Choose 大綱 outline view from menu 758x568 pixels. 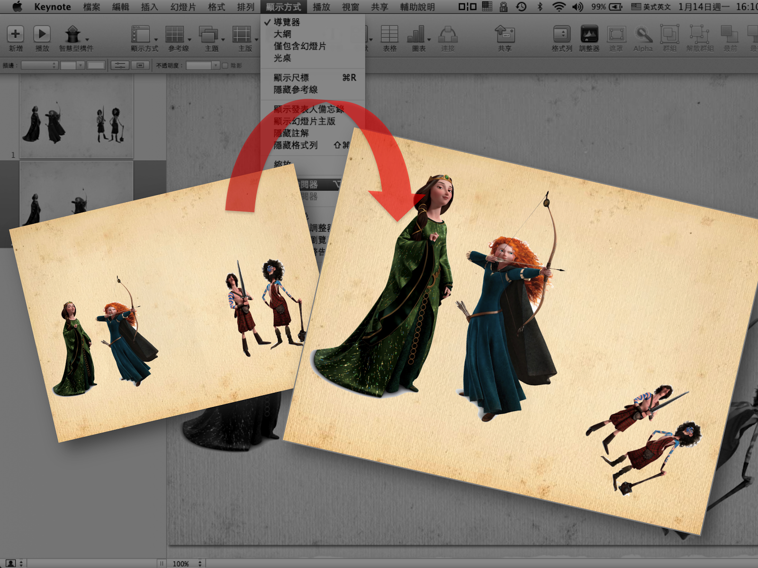[x=313, y=34]
